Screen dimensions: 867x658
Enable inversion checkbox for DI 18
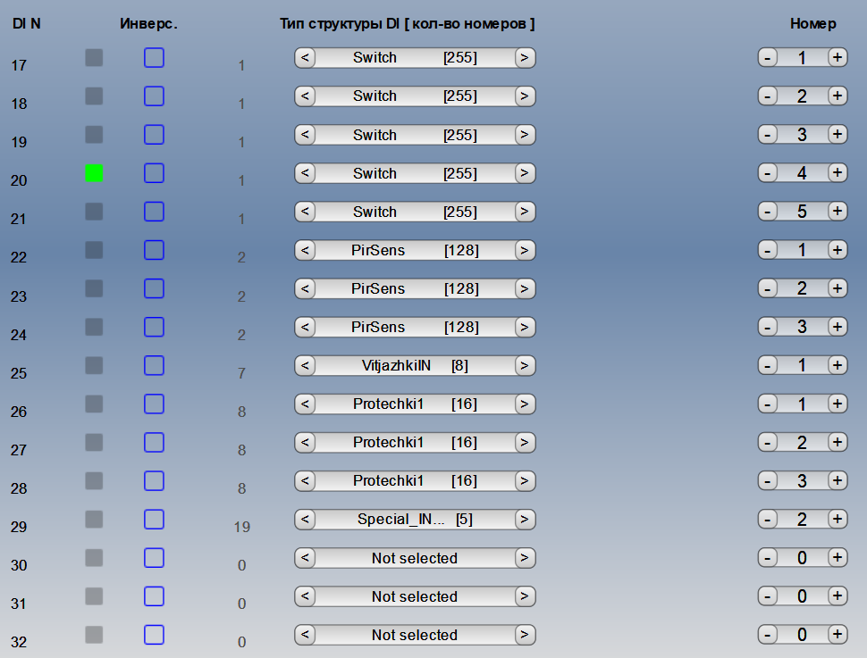(154, 96)
